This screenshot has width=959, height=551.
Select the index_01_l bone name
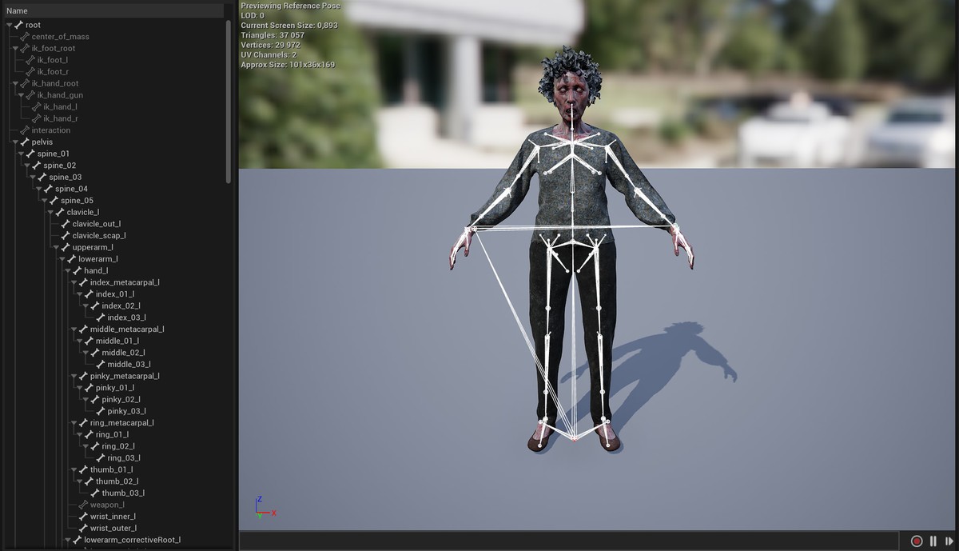[x=115, y=294]
